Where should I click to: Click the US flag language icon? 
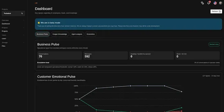215,3
